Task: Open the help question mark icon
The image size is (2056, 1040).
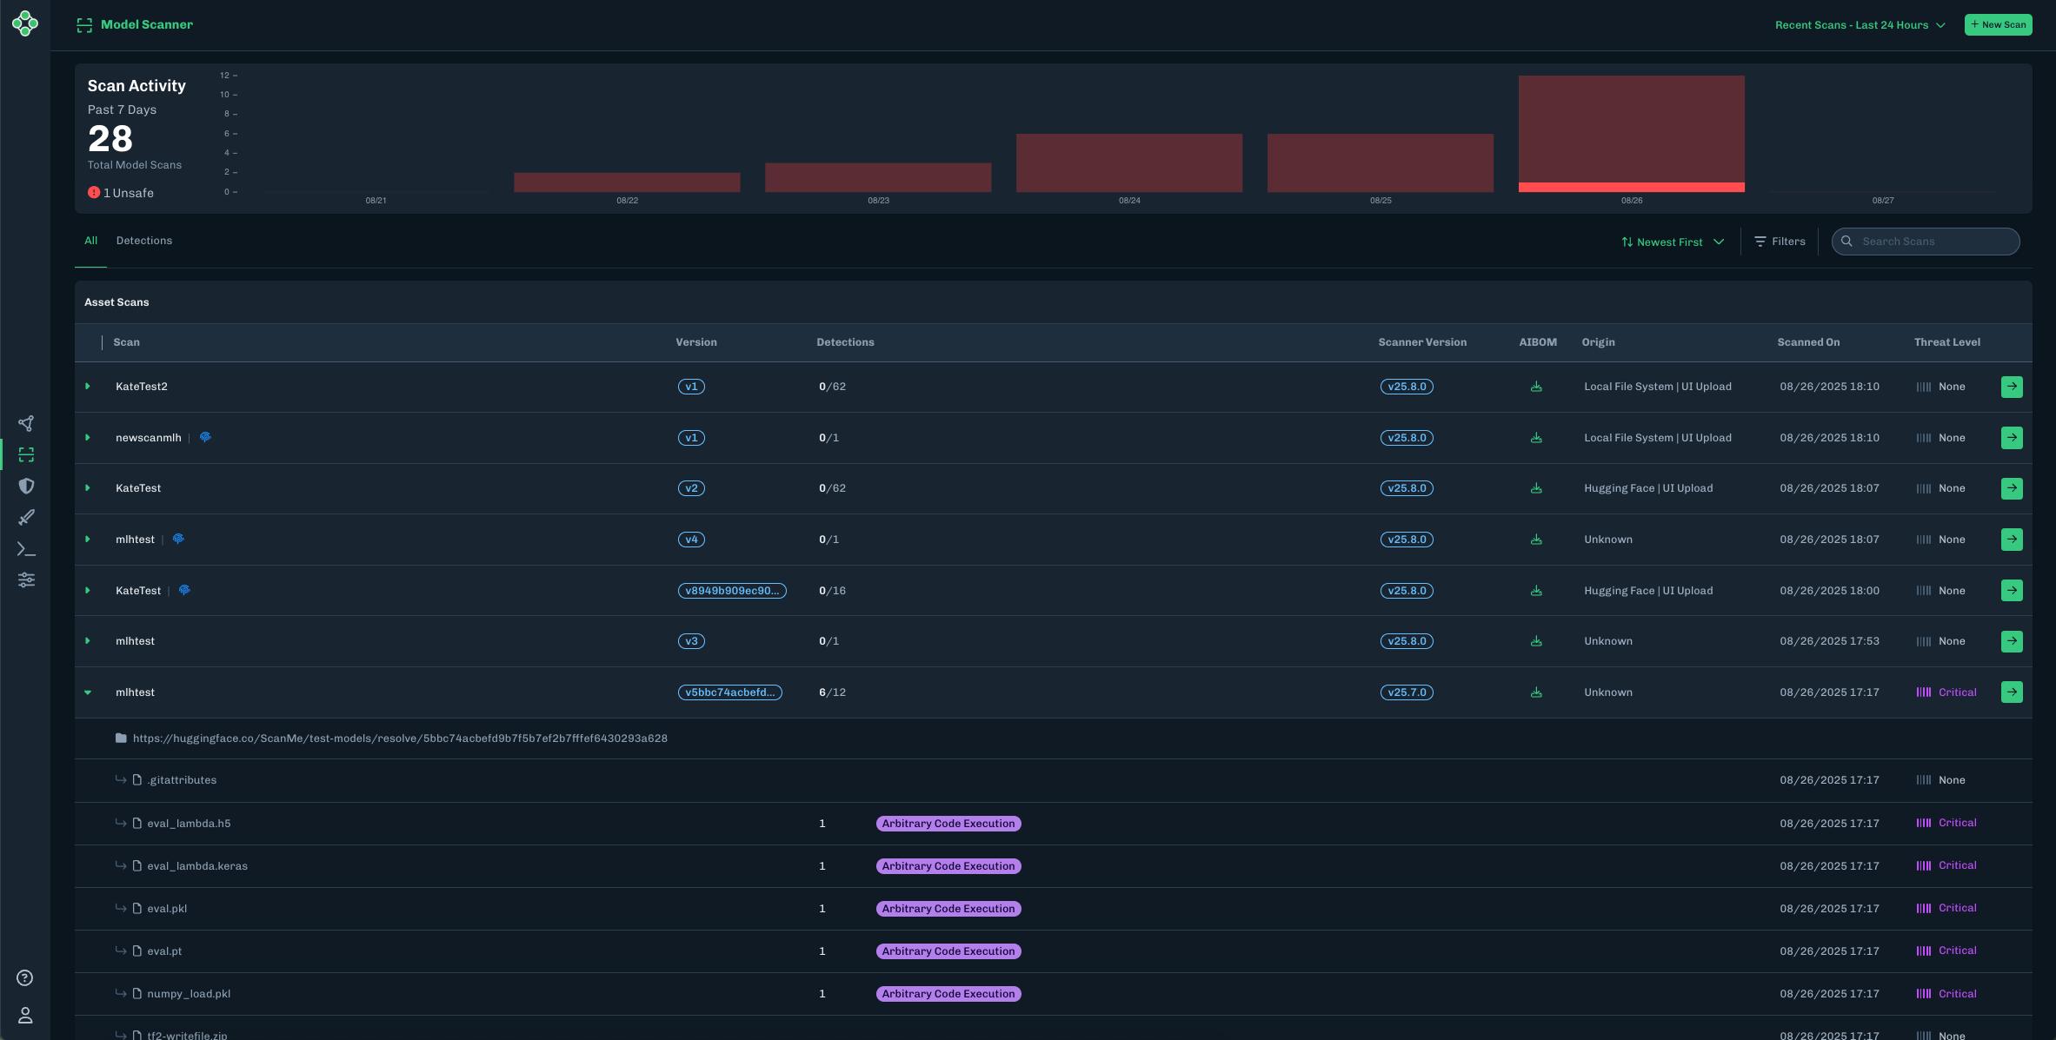Action: pyautogui.click(x=25, y=977)
